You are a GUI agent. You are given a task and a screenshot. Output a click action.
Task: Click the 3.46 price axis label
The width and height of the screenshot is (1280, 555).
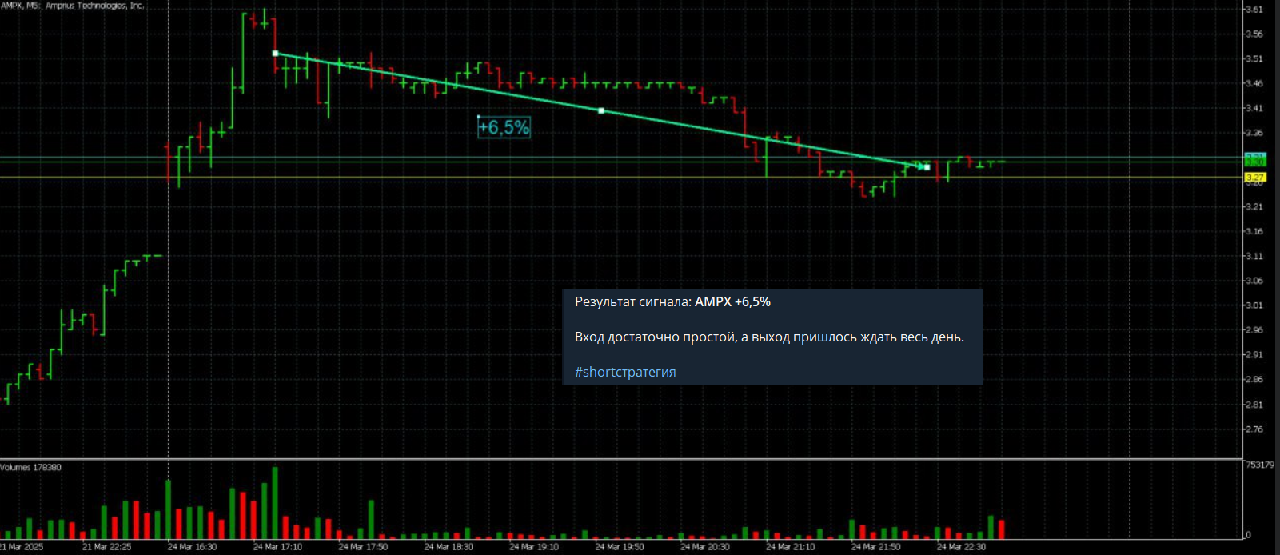pyautogui.click(x=1254, y=84)
